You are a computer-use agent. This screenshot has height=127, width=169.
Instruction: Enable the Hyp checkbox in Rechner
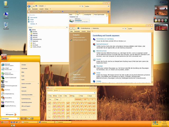click(x=56, y=99)
